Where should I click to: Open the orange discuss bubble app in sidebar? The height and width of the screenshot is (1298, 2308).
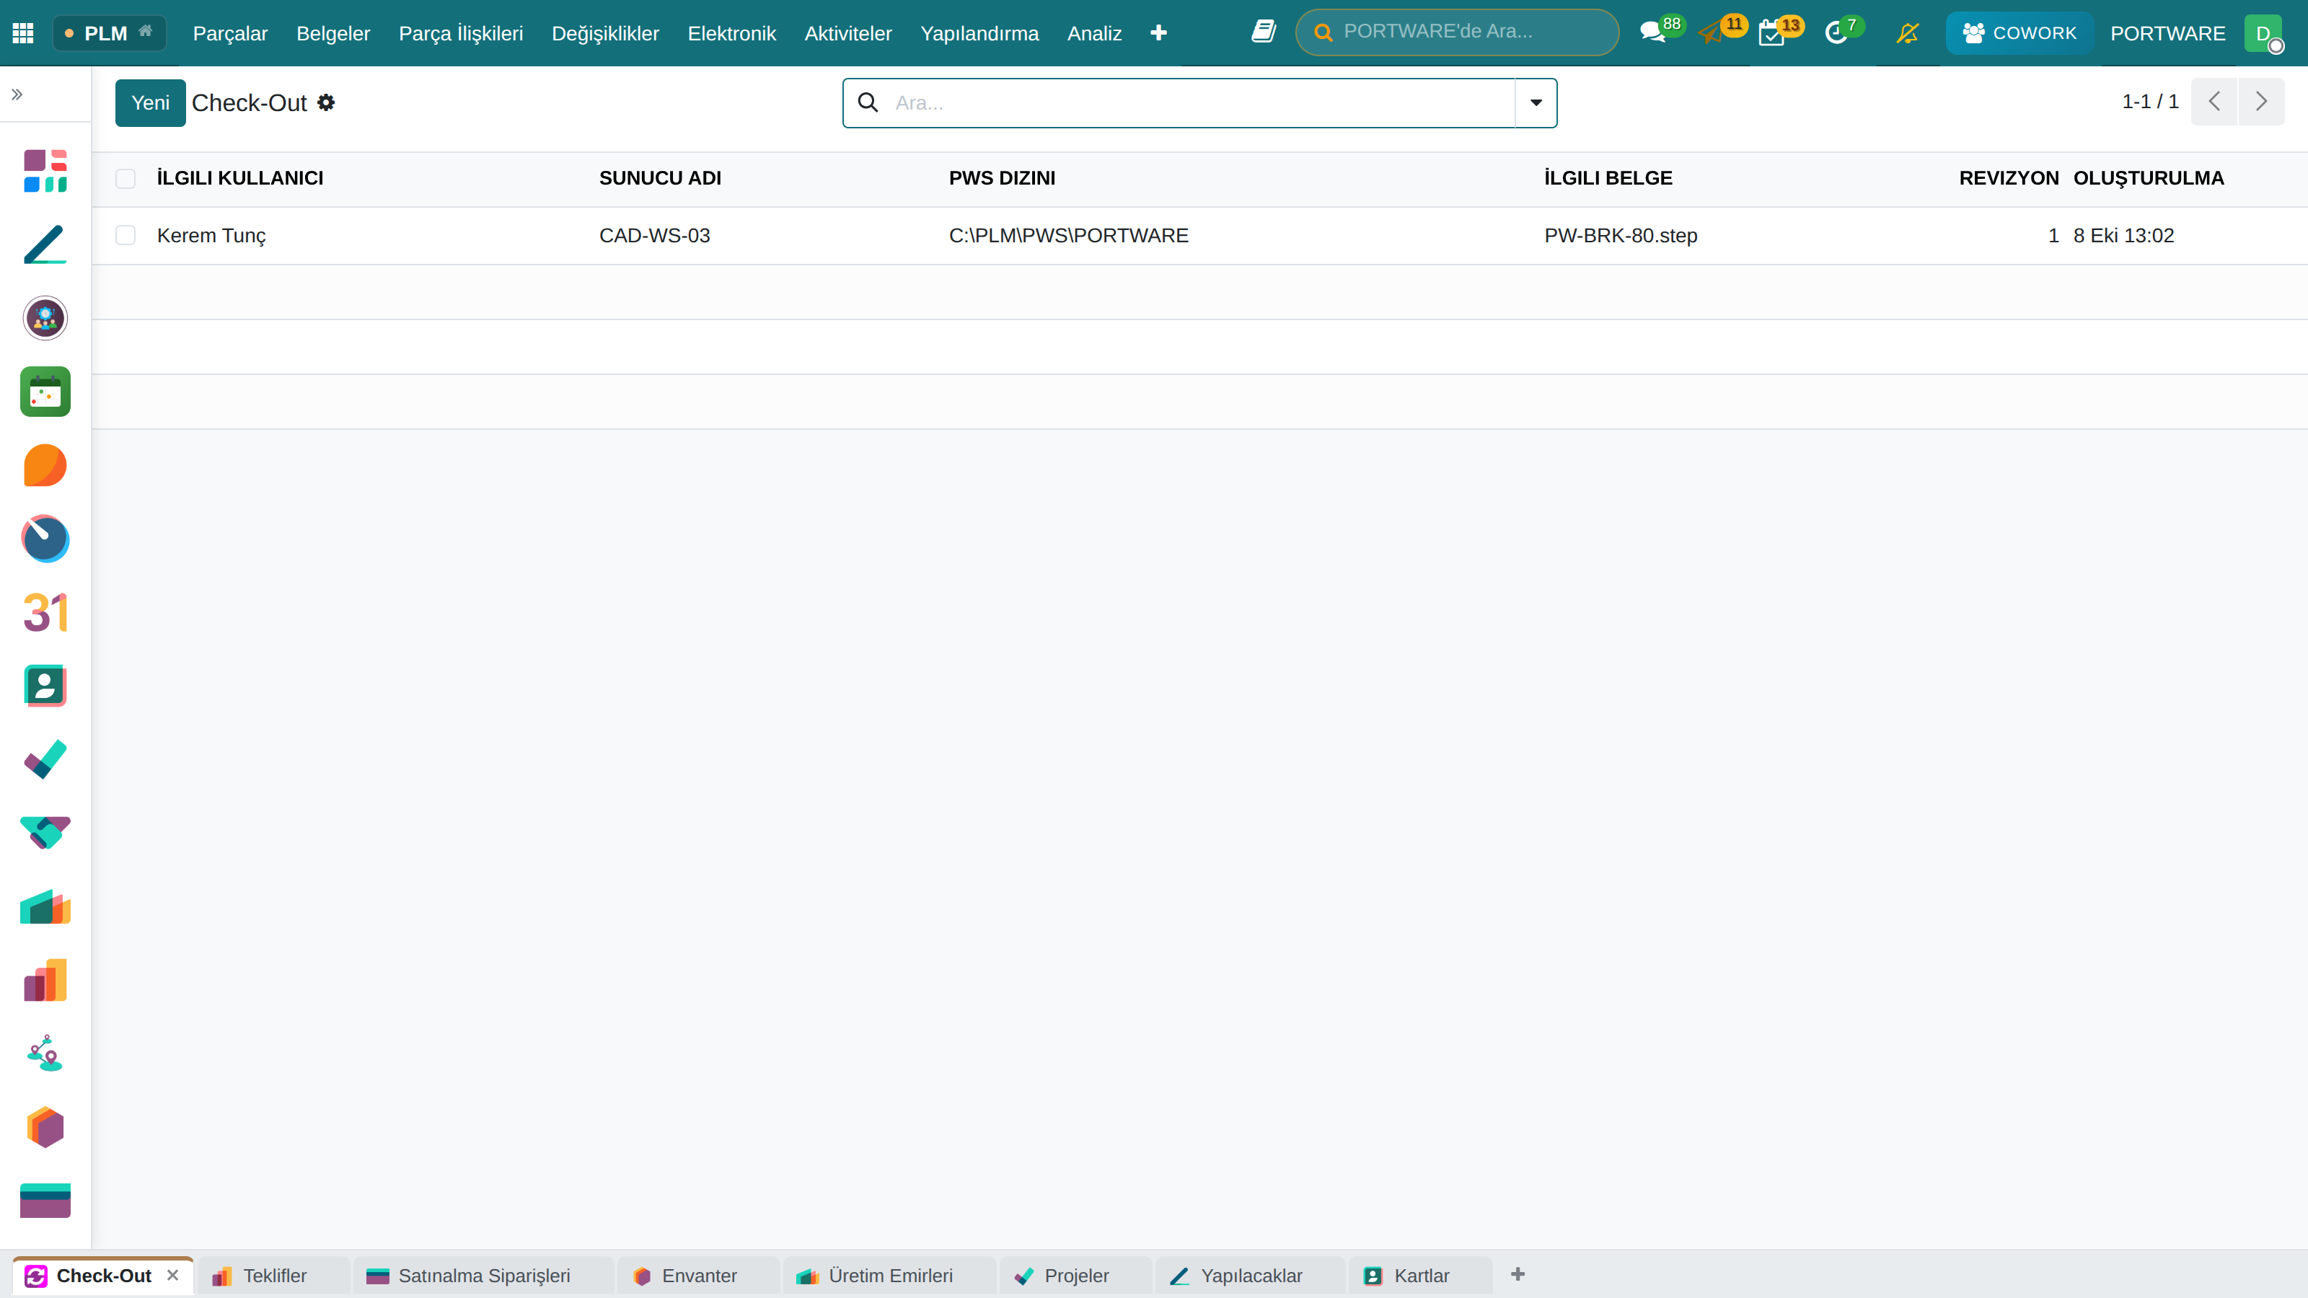pos(45,465)
